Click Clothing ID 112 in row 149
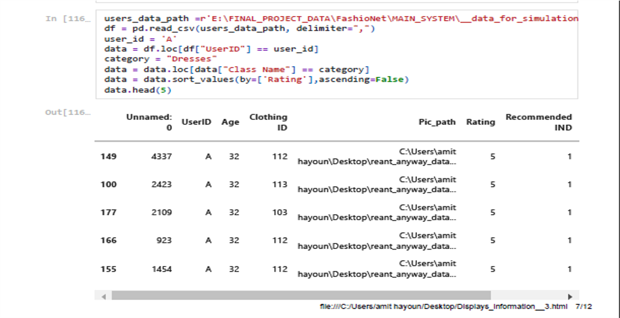 tap(279, 156)
